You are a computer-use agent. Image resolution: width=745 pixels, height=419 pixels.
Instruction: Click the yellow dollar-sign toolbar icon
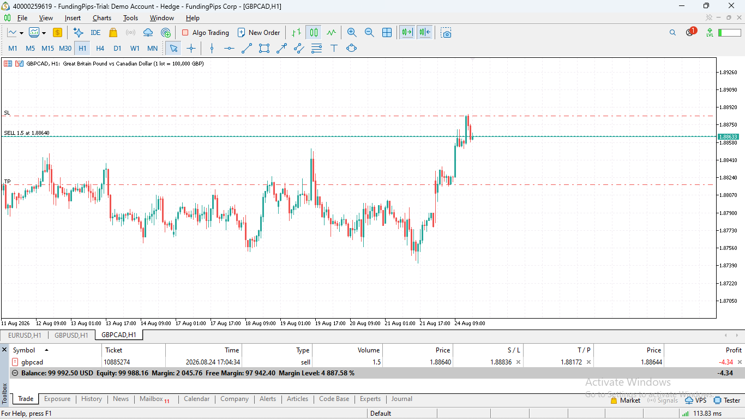point(57,33)
